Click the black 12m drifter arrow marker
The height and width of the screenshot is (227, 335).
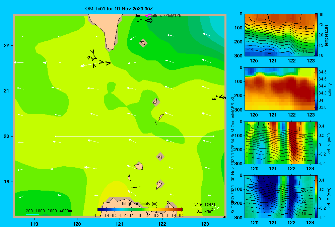pos(148,20)
